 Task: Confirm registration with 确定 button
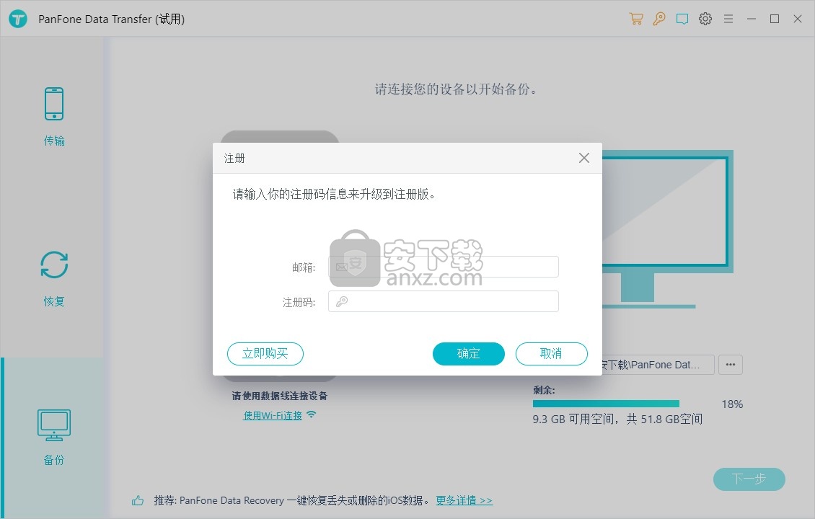coord(468,354)
